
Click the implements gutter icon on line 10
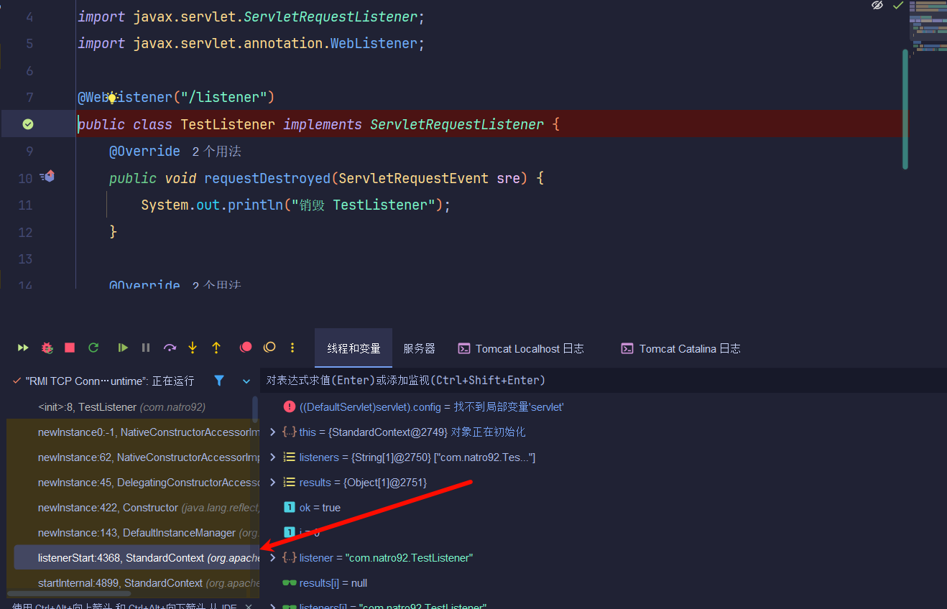(48, 176)
